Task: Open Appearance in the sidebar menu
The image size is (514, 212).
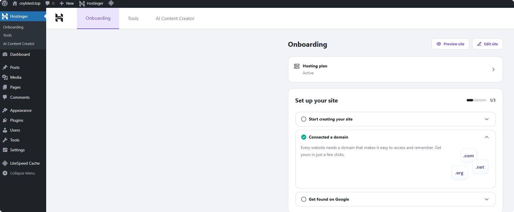Action: click(x=21, y=110)
